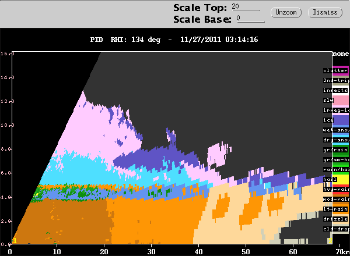
Task: Click the 'drizzle' legend label
Action: pos(335,219)
